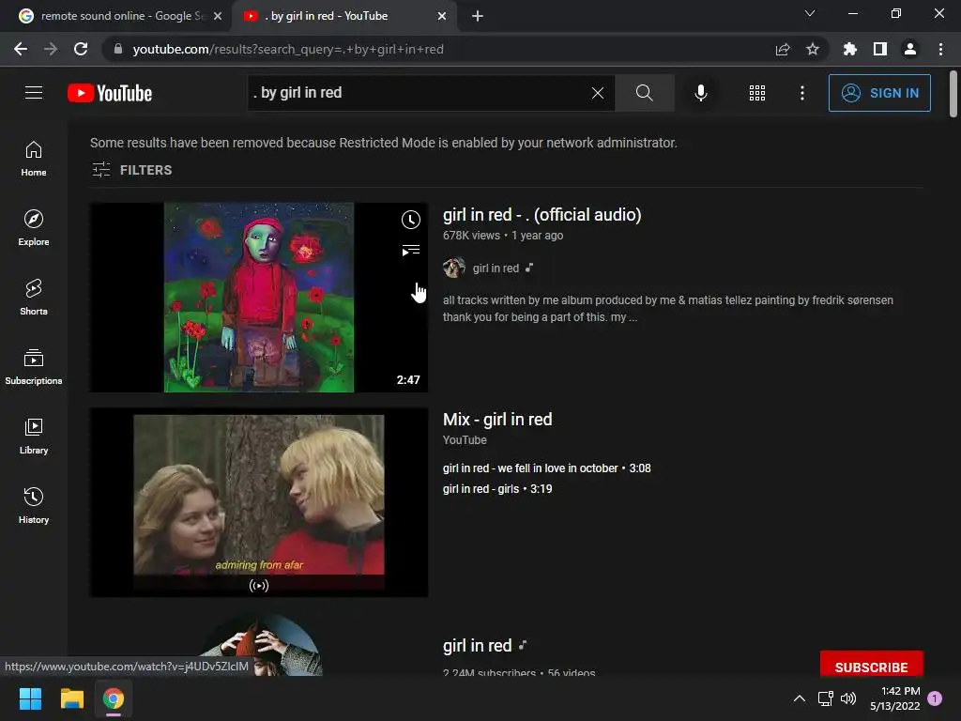Viewport: 961px width, 721px height.
Task: Open the Windows Start menu
Action: [30, 698]
